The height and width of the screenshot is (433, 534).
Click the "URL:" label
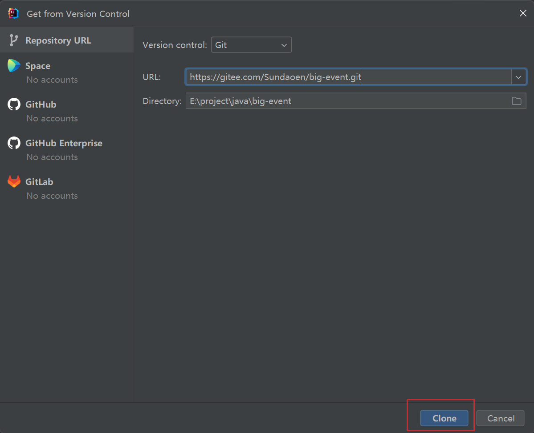click(x=151, y=77)
